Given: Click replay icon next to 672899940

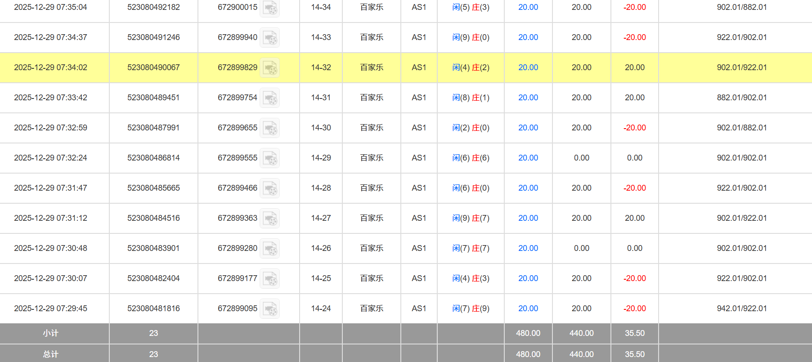Looking at the screenshot, I should (270, 38).
